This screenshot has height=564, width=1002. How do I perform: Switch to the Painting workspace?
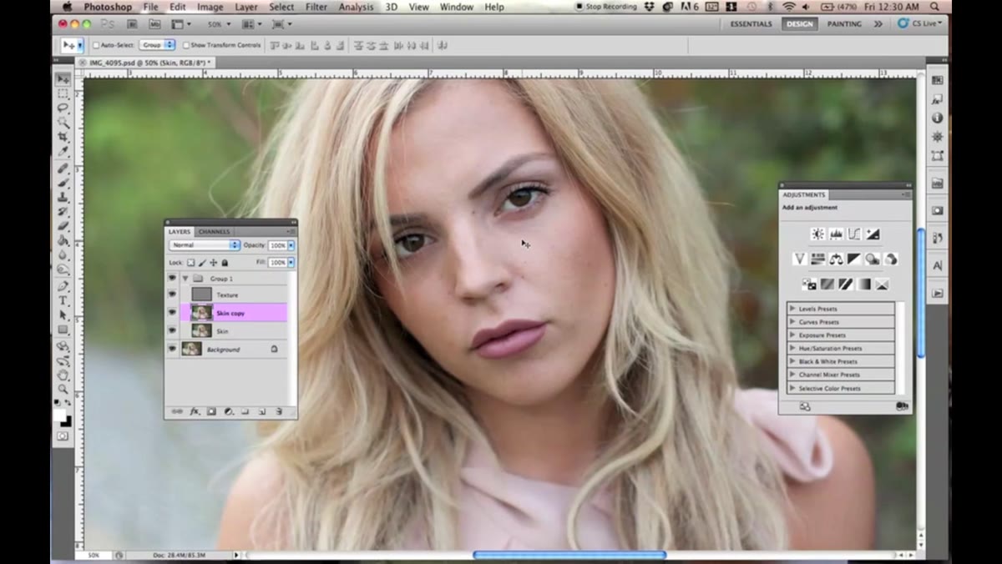tap(844, 24)
